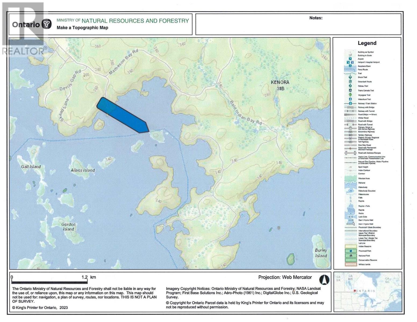
Task: Select the Waterbody Elevation legend symbol
Action: click(x=350, y=191)
